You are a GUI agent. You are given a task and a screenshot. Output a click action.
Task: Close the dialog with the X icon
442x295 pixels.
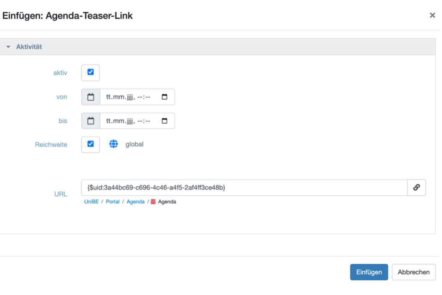(x=432, y=15)
